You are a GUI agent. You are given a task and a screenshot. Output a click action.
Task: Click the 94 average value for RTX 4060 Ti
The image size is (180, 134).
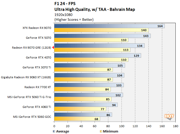tap(114, 105)
